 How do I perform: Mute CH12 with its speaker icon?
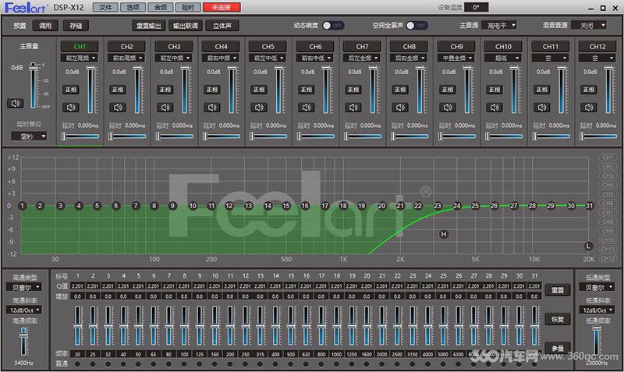tap(589, 108)
